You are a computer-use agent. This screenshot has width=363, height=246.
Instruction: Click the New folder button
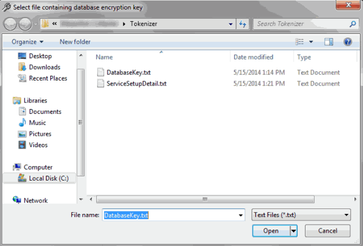click(75, 42)
